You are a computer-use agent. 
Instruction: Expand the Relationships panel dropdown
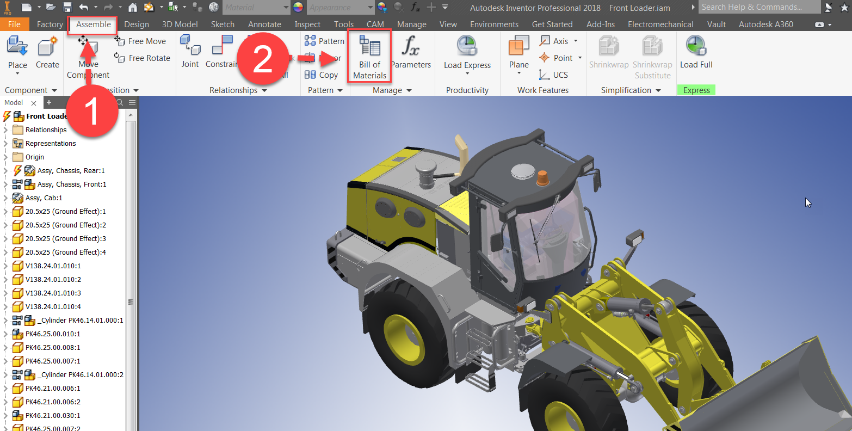[265, 90]
